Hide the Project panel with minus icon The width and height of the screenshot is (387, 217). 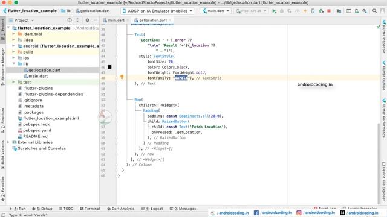click(x=96, y=20)
